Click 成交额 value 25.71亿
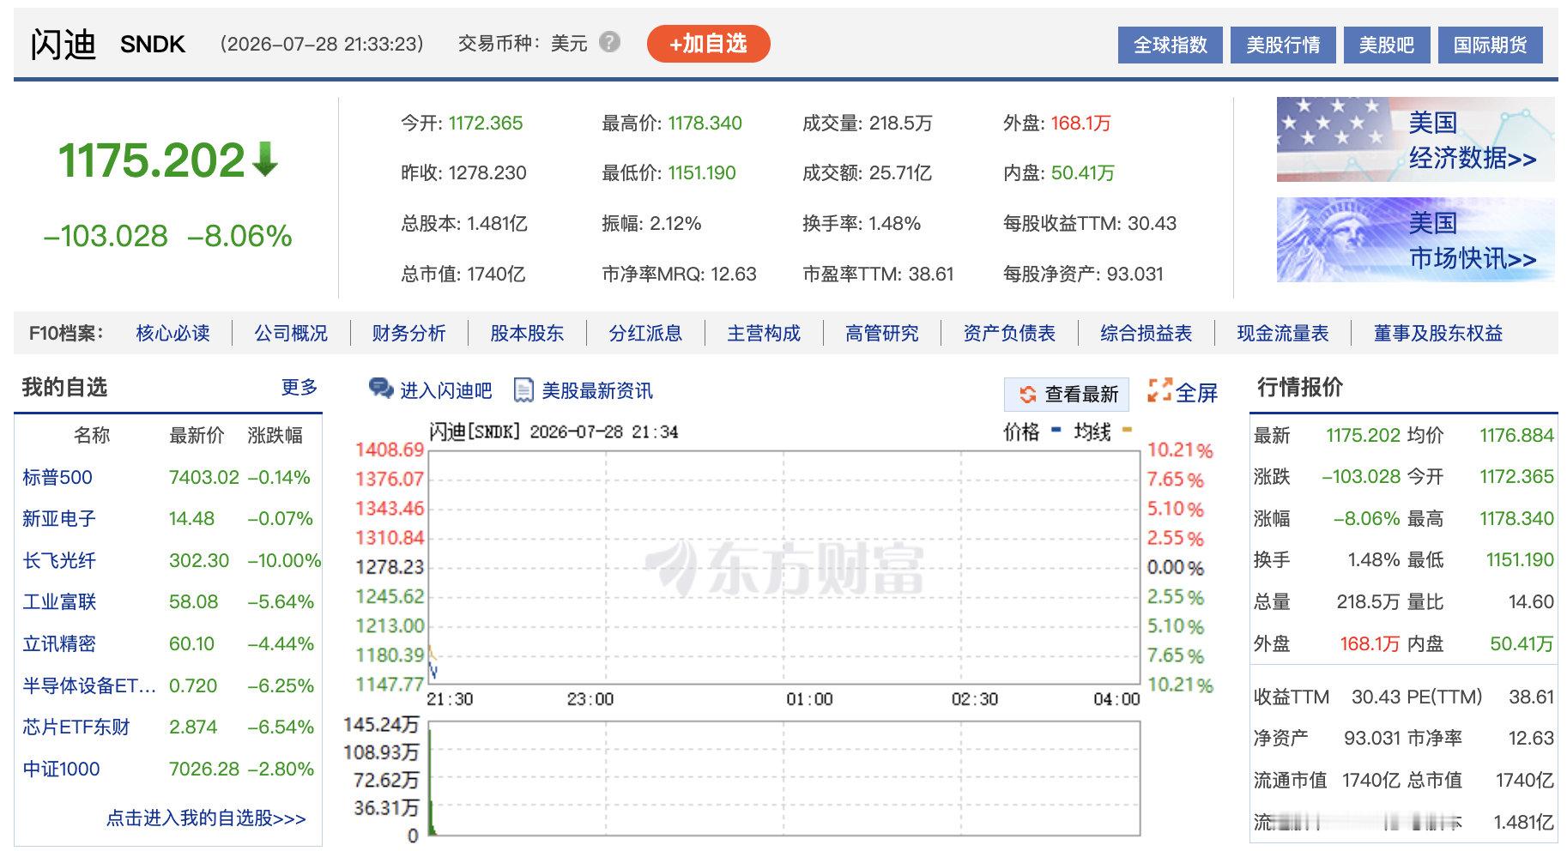1567x851 pixels. click(900, 172)
